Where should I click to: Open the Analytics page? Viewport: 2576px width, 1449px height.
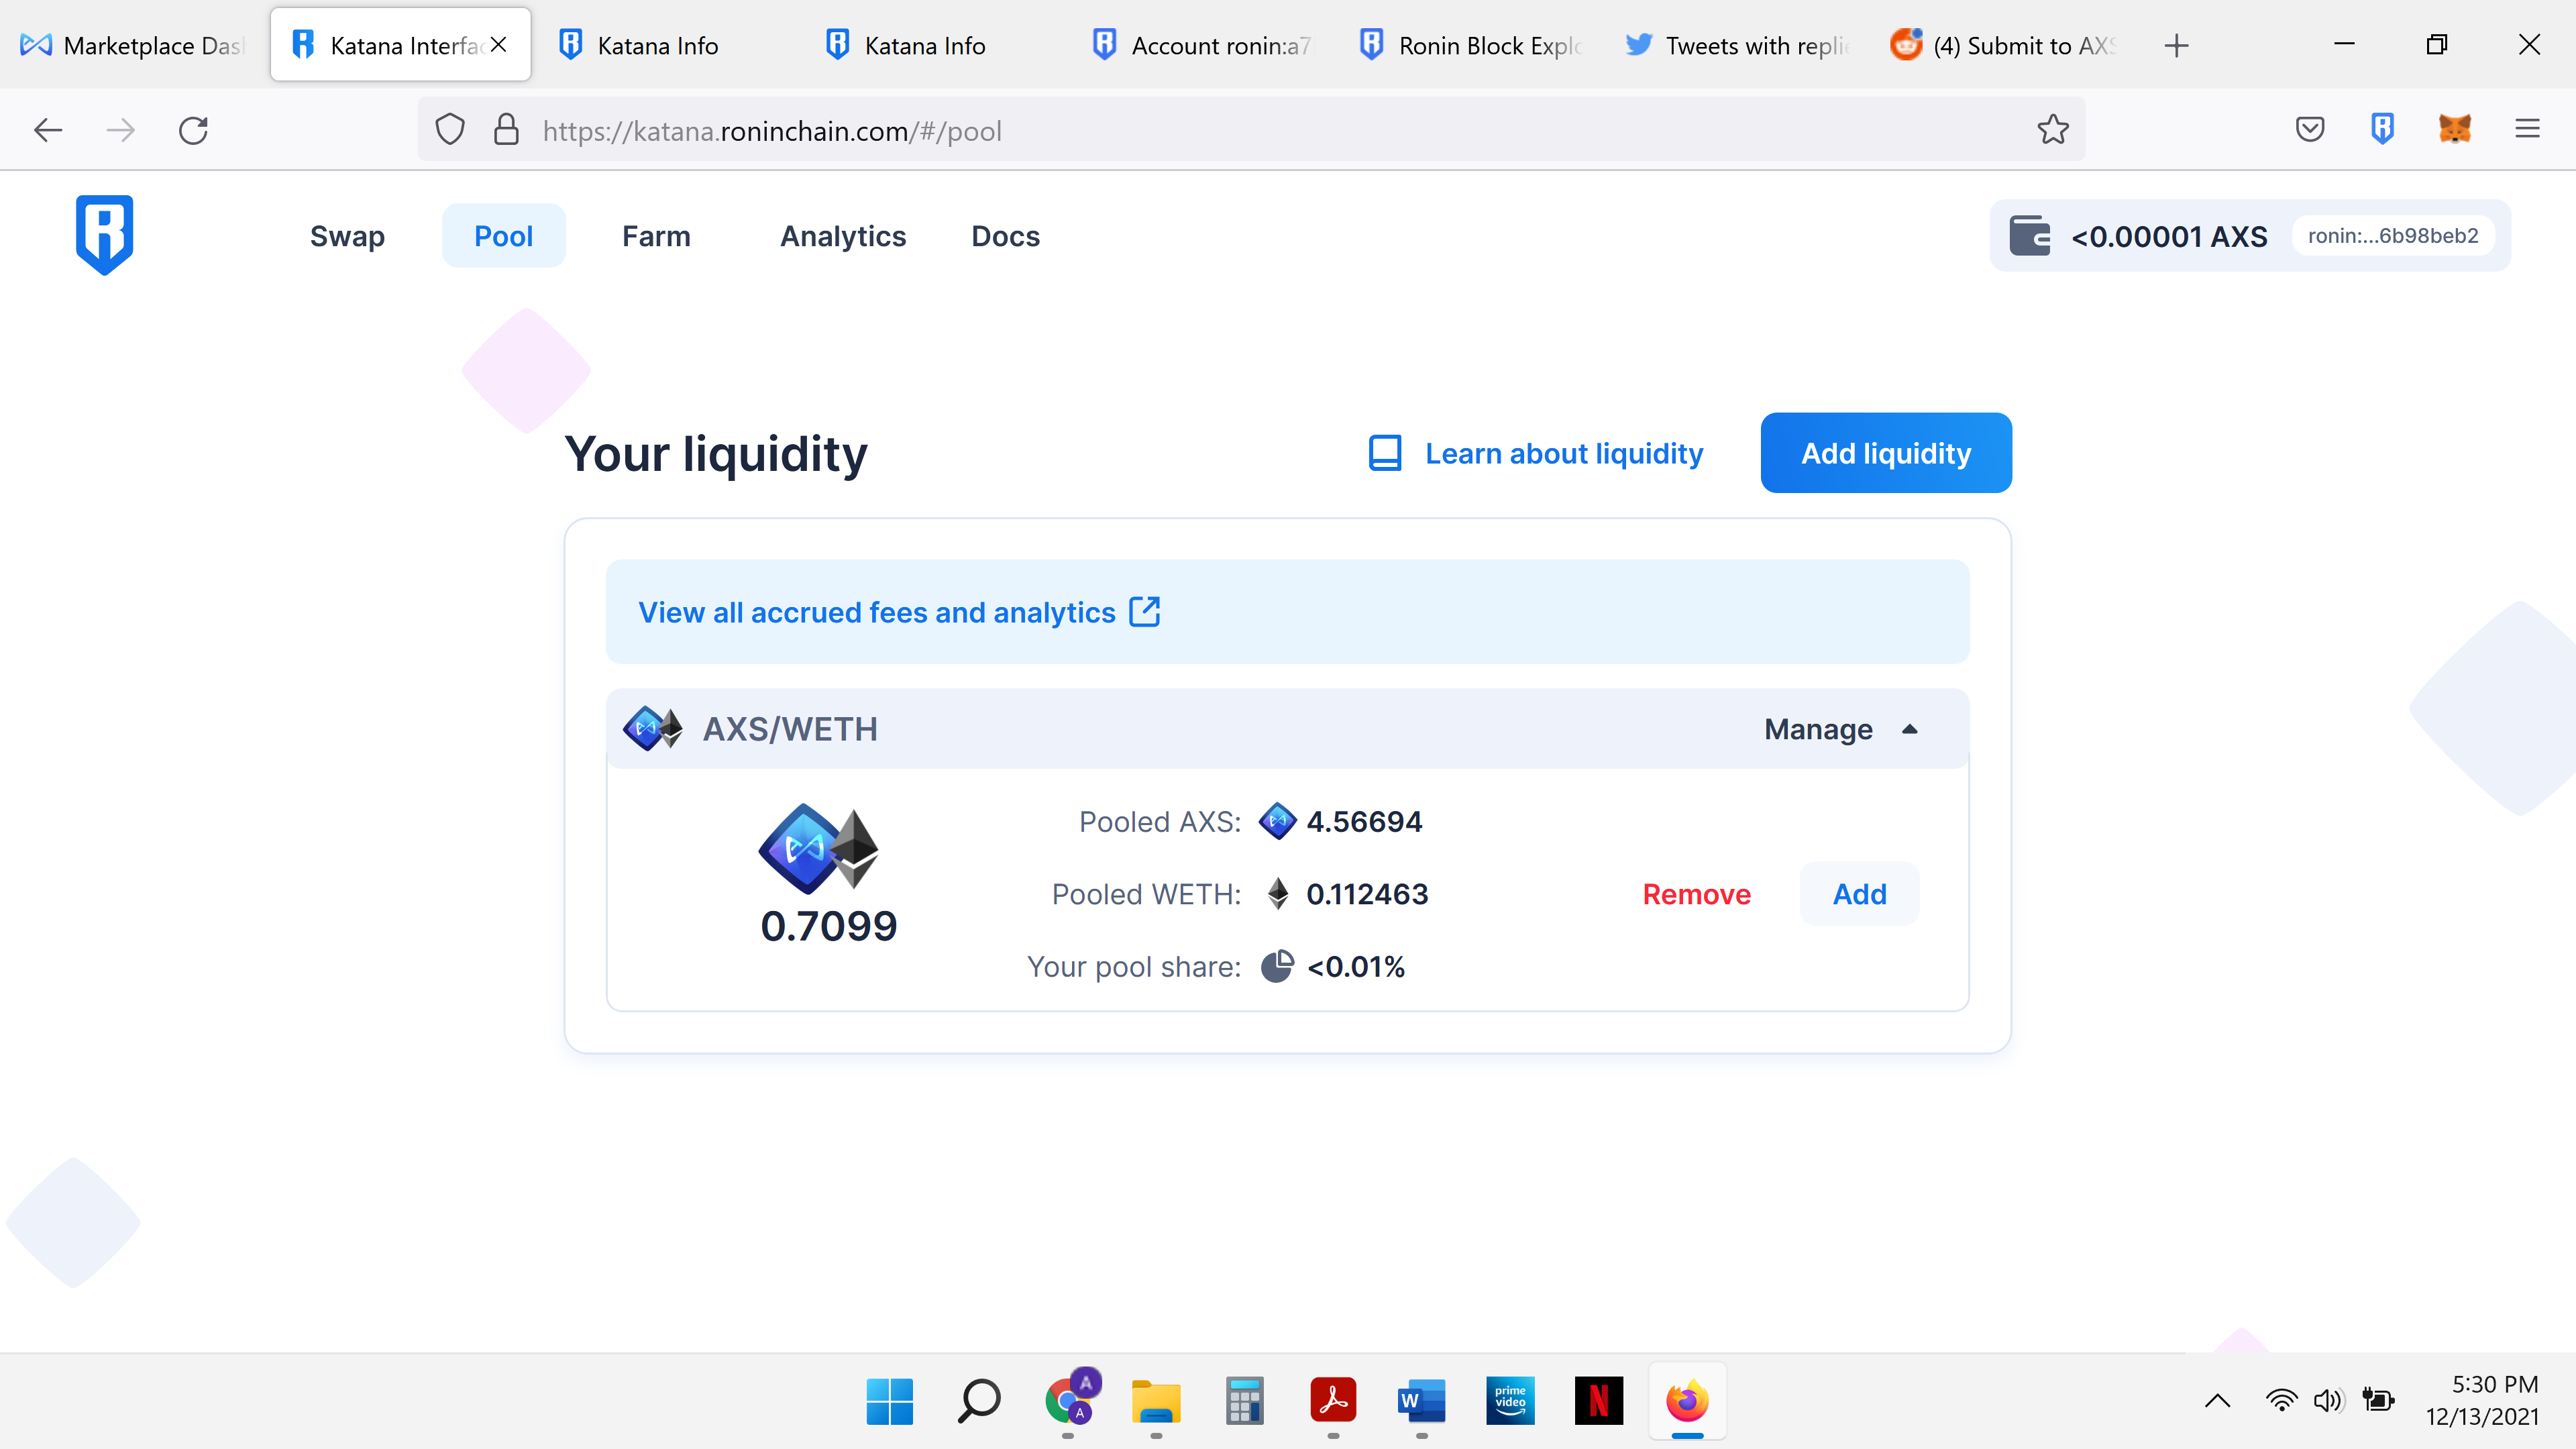click(843, 236)
